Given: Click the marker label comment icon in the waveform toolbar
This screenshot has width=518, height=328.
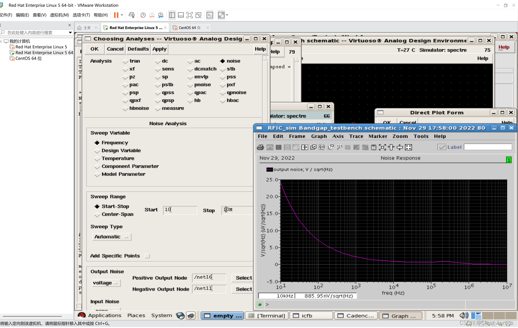Looking at the screenshot, I should coord(339,147).
